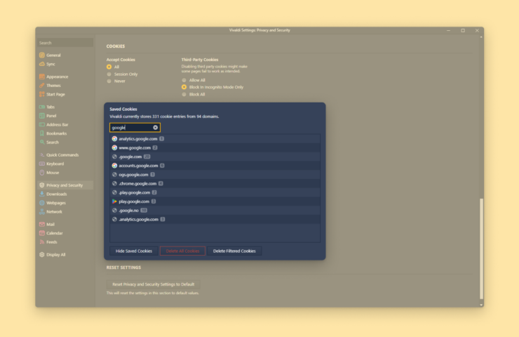The width and height of the screenshot is (519, 337).
Task: Open the Downloads arrow icon
Action: pos(41,194)
